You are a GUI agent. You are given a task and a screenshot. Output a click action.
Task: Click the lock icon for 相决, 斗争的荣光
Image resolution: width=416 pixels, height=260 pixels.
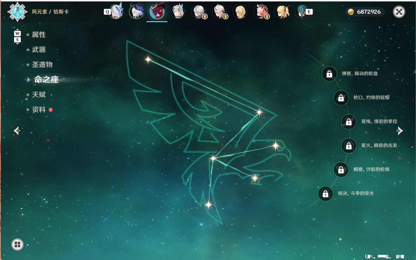coord(326,194)
